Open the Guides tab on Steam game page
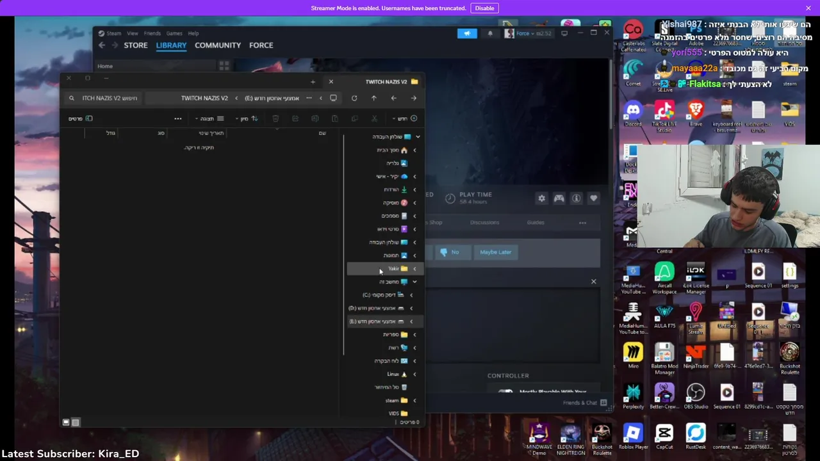This screenshot has width=820, height=461. [536, 222]
